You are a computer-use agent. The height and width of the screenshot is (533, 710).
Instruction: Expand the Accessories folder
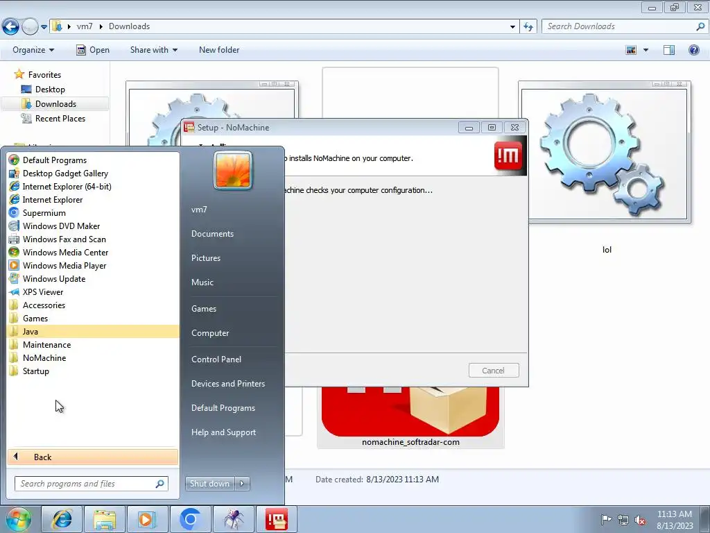[44, 305]
